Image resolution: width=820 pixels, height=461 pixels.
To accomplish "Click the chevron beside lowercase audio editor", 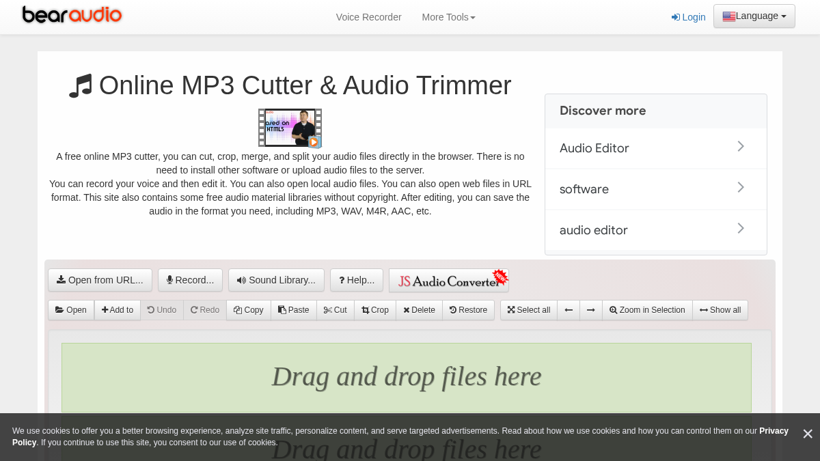I will coord(741,228).
